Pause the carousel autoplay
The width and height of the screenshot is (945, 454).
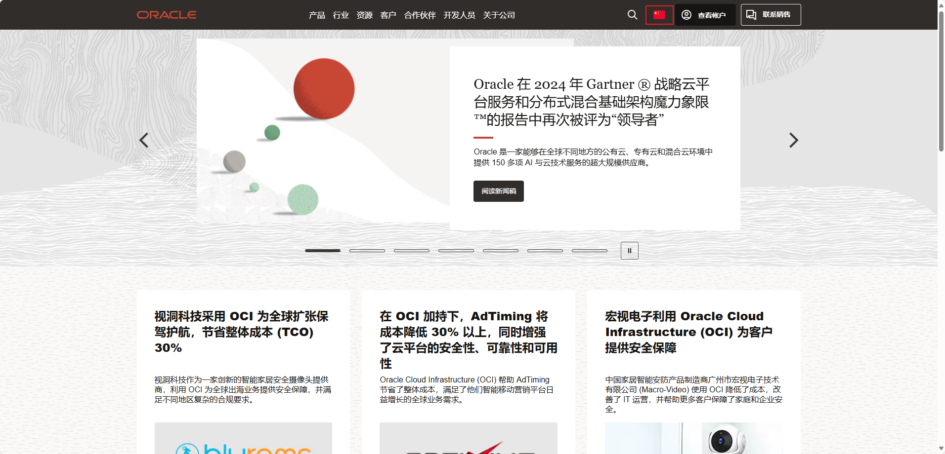click(629, 251)
